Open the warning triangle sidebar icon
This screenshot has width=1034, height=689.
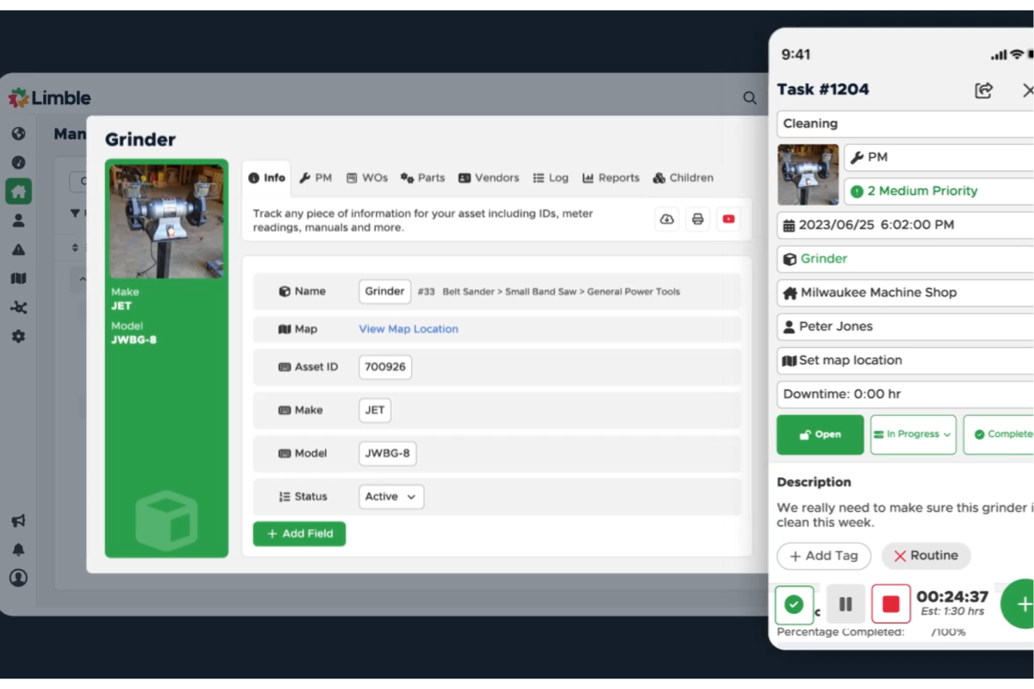pyautogui.click(x=19, y=249)
